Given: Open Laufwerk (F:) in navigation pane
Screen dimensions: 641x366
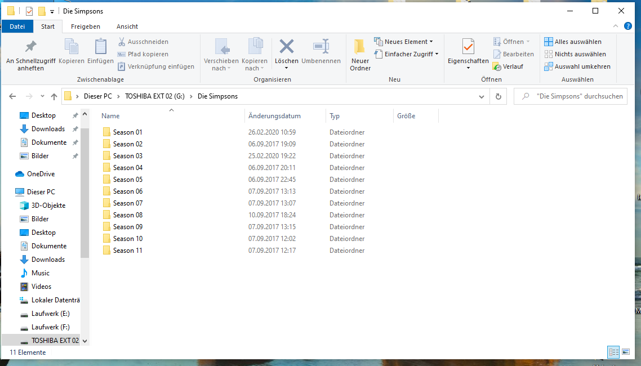Looking at the screenshot, I should pos(50,327).
